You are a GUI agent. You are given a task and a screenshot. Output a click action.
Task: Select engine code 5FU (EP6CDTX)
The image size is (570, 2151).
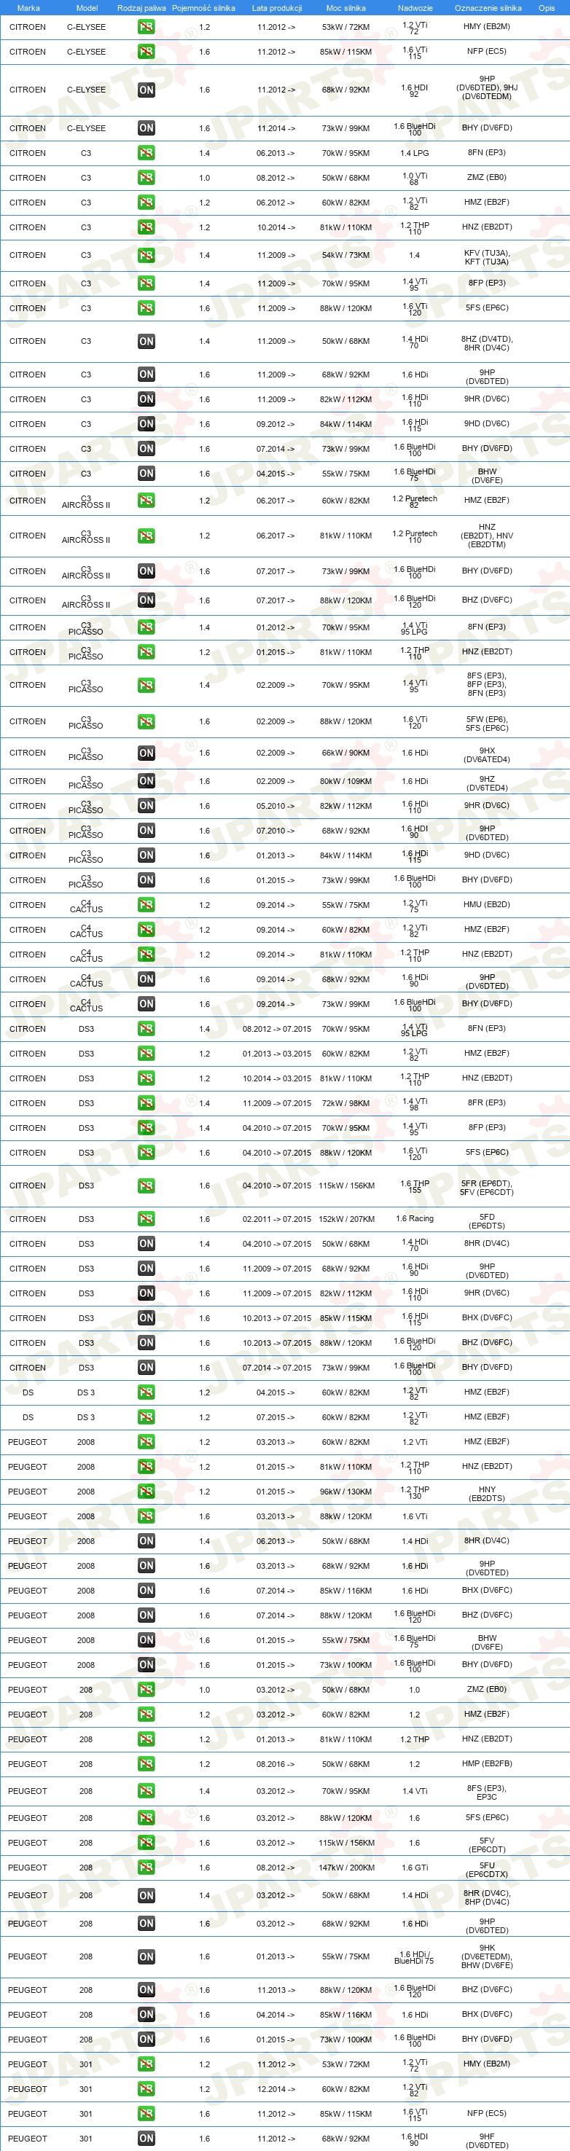click(487, 1870)
